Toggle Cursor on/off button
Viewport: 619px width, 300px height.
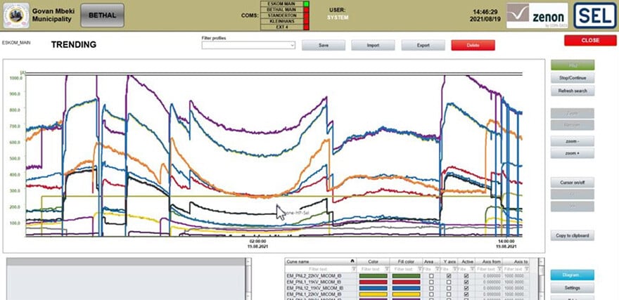pos(573,183)
